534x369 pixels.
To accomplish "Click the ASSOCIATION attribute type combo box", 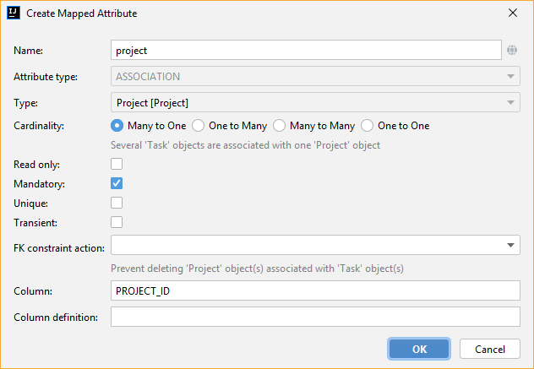I will [315, 76].
